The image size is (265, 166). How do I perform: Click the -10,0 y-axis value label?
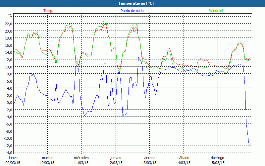point(7,138)
